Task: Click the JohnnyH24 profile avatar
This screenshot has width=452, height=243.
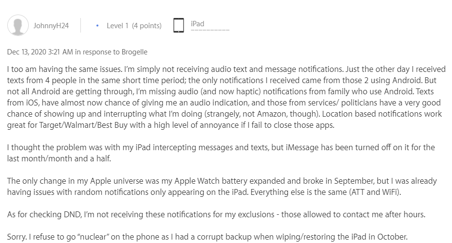Action: point(19,25)
